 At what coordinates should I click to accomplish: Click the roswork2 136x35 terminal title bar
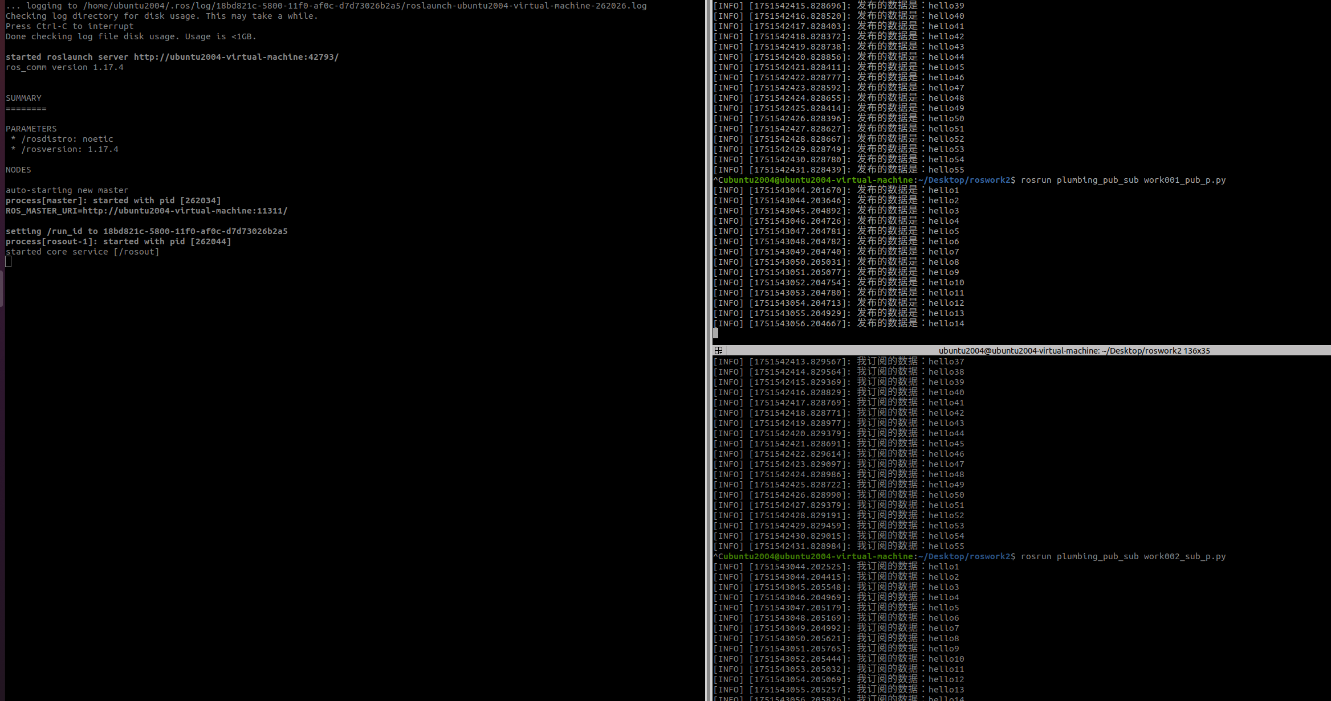point(1074,351)
